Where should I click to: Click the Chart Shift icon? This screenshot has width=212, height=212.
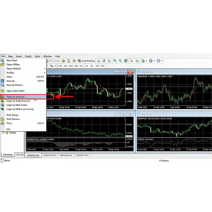tap(137, 61)
